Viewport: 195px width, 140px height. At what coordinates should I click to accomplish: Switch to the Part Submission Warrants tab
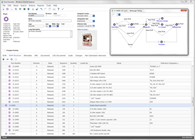95,56
